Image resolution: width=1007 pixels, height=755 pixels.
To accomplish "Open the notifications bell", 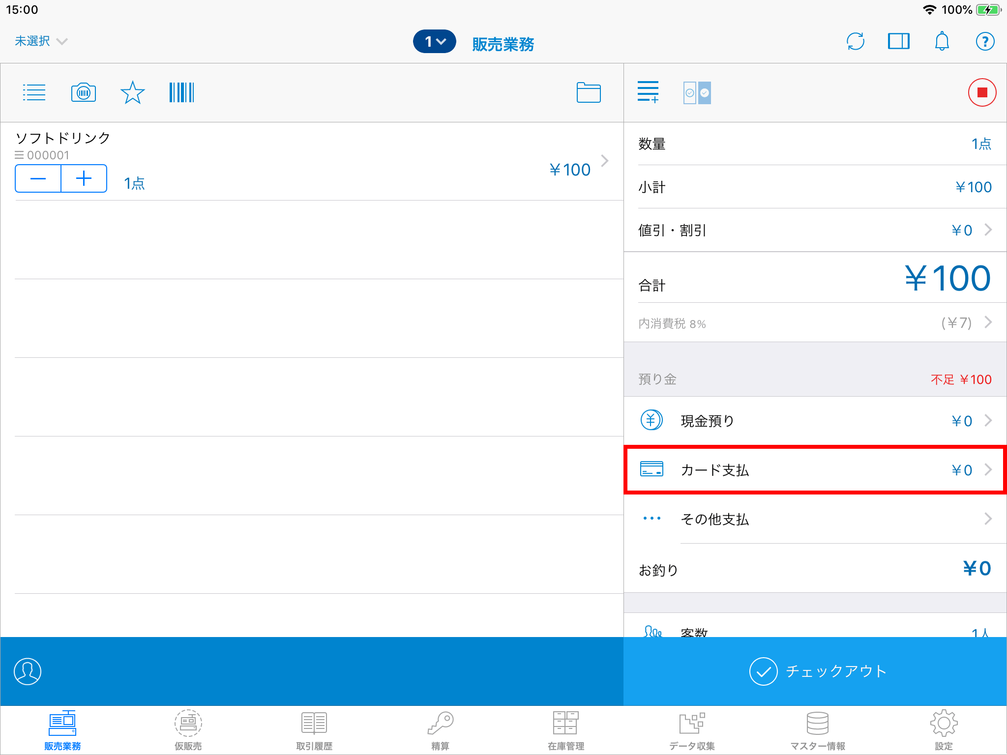I will [942, 42].
